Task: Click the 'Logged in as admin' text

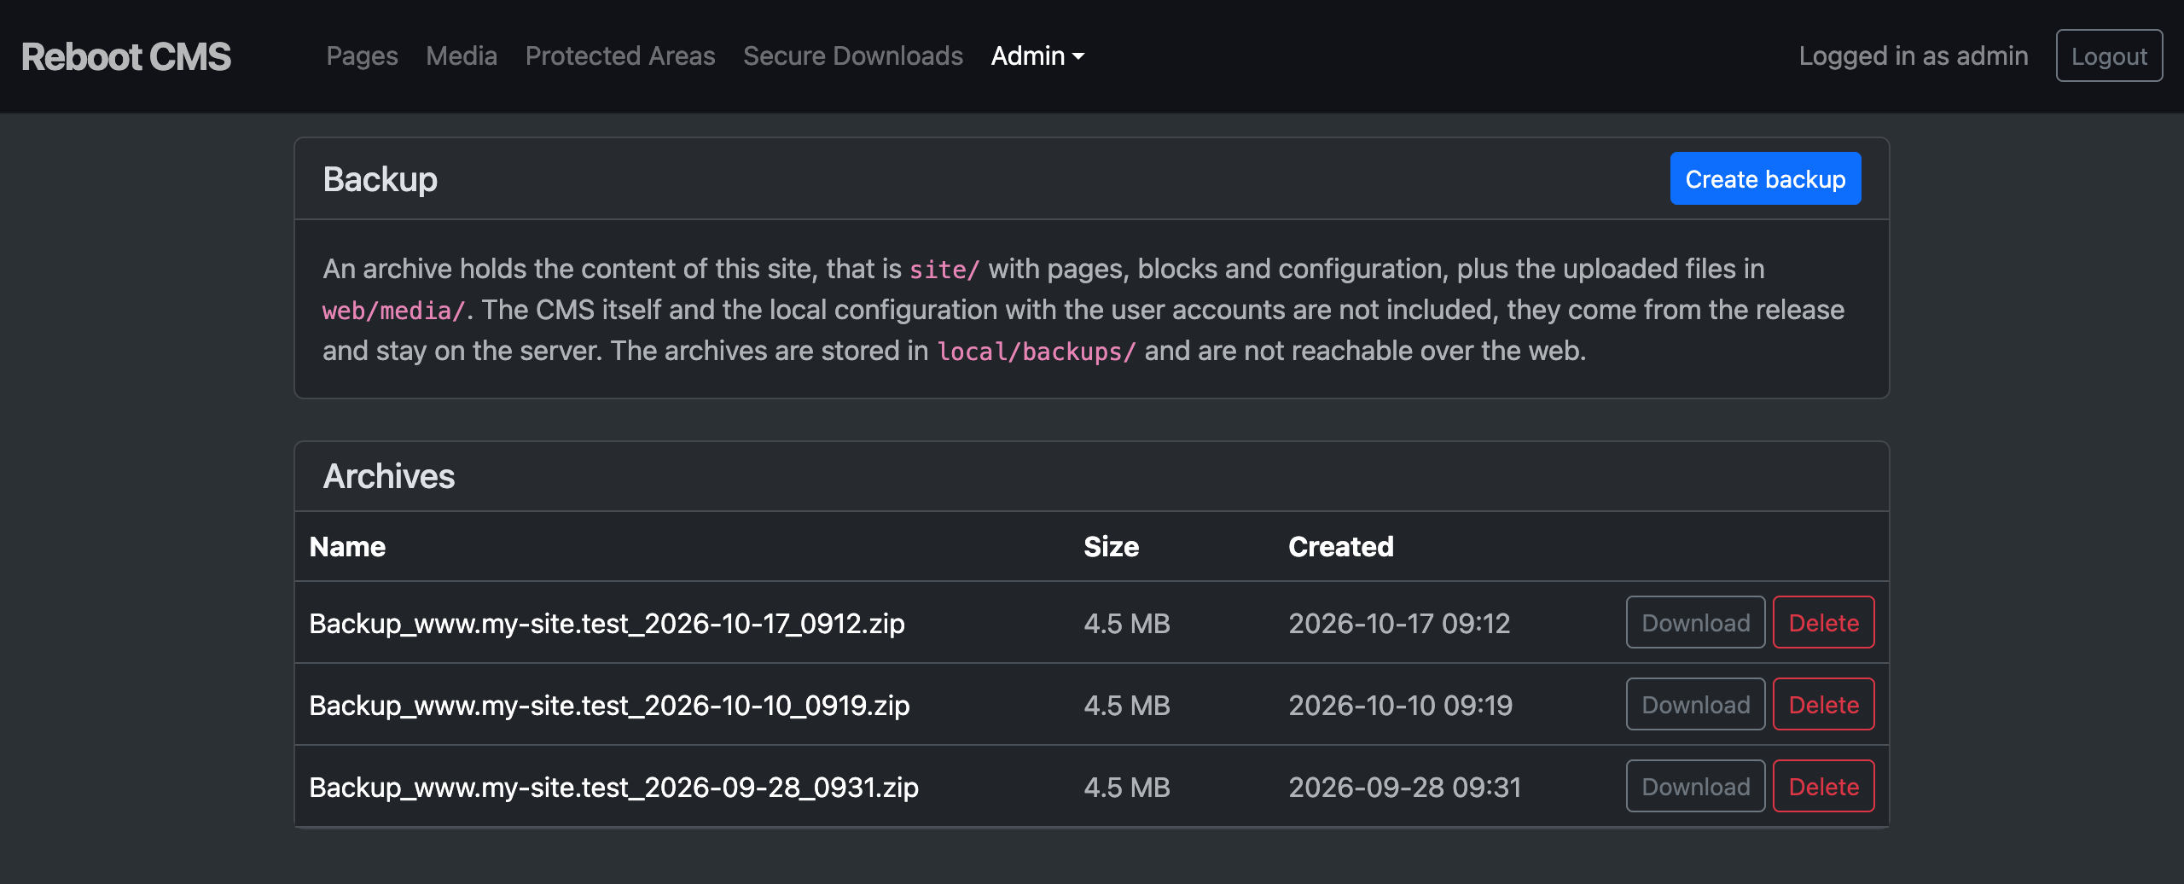Action: tap(1913, 56)
